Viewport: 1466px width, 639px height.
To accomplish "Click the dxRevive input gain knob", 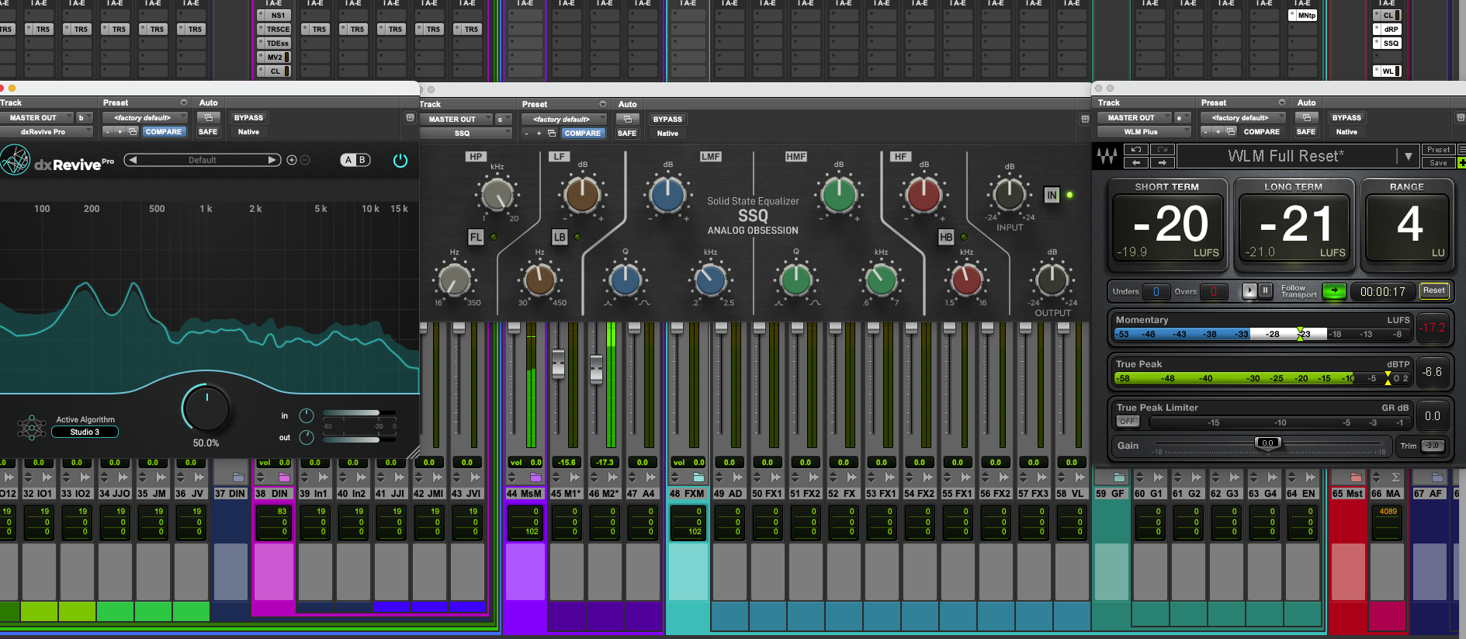I will [x=307, y=415].
